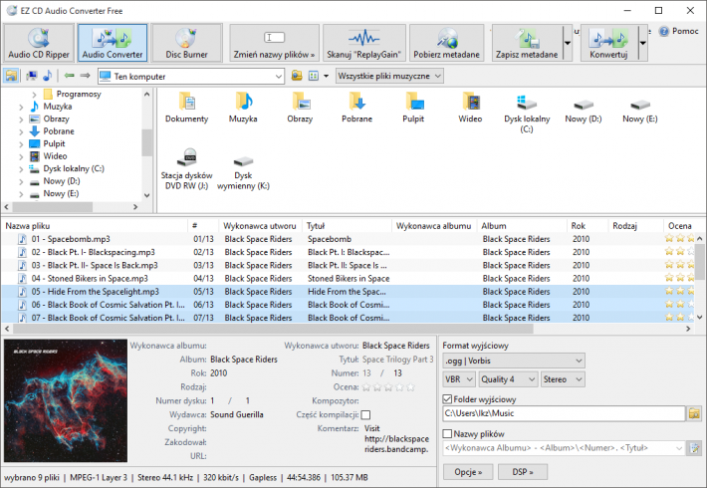Image resolution: width=707 pixels, height=488 pixels.
Task: Go back with green left arrow
Action: (x=69, y=76)
